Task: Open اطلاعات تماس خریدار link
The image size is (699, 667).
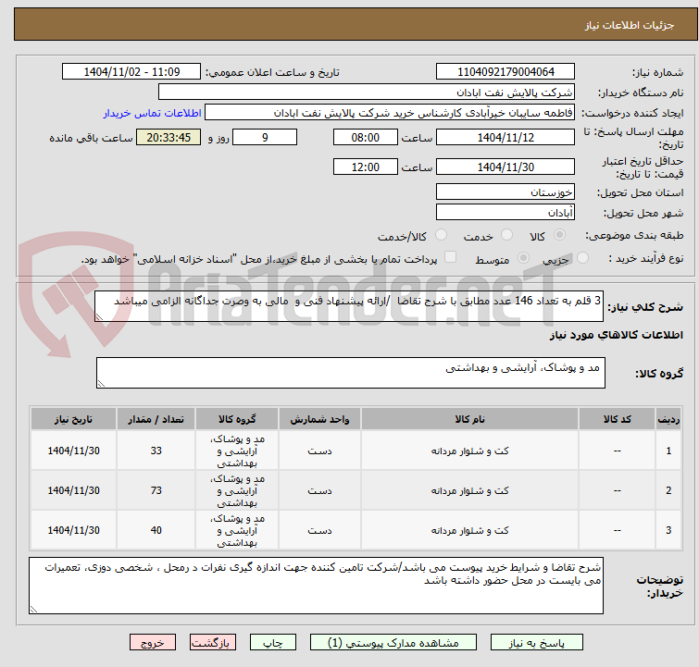Action: coord(153,113)
